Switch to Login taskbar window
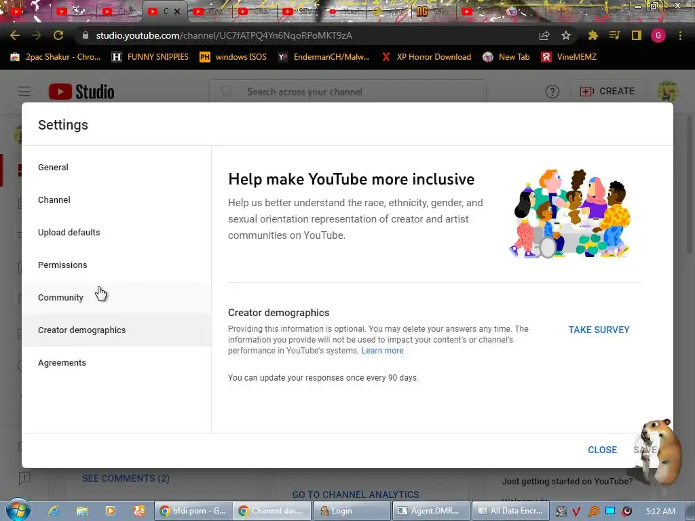The width and height of the screenshot is (695, 521). click(352, 511)
